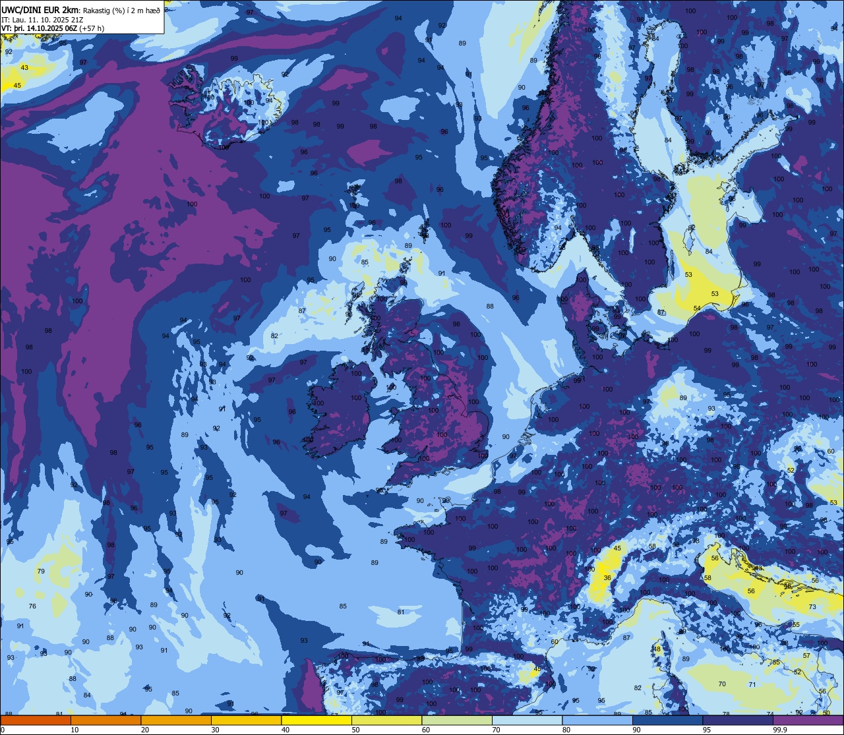Select the legend swatch between 50 and 60
The height and width of the screenshot is (735, 844).
pyautogui.click(x=386, y=720)
